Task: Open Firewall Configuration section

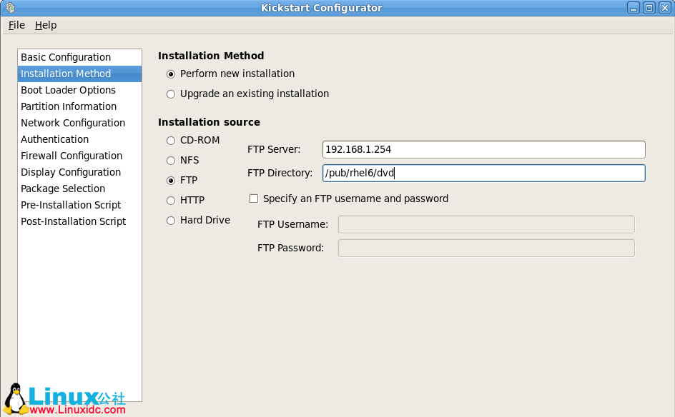Action: pos(79,156)
